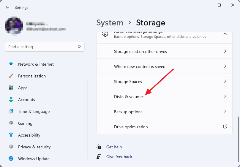
Task: Click the Accounts person icon
Action: click(x=11, y=100)
